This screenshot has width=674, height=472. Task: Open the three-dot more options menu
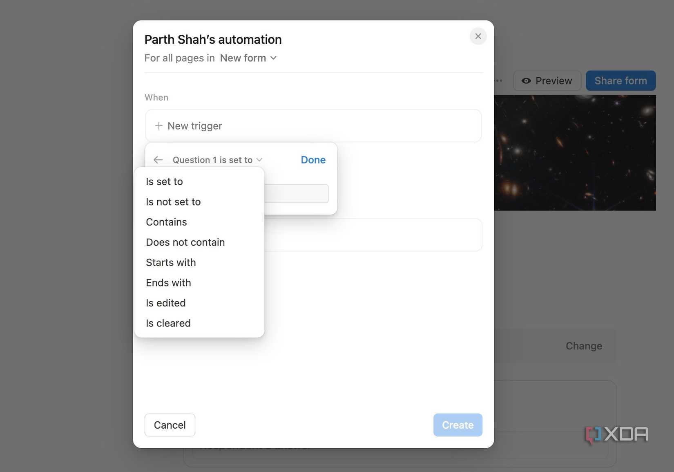pyautogui.click(x=499, y=81)
